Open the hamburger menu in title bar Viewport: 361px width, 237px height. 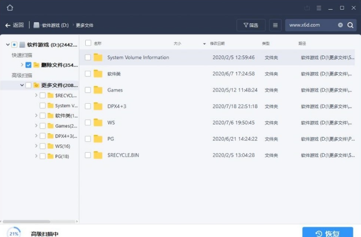[319, 8]
